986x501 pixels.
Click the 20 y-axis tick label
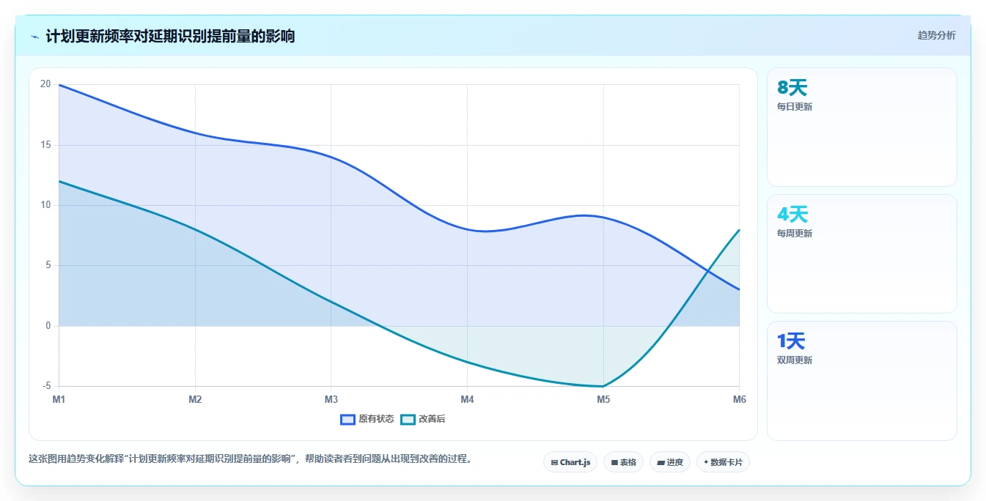click(x=45, y=84)
